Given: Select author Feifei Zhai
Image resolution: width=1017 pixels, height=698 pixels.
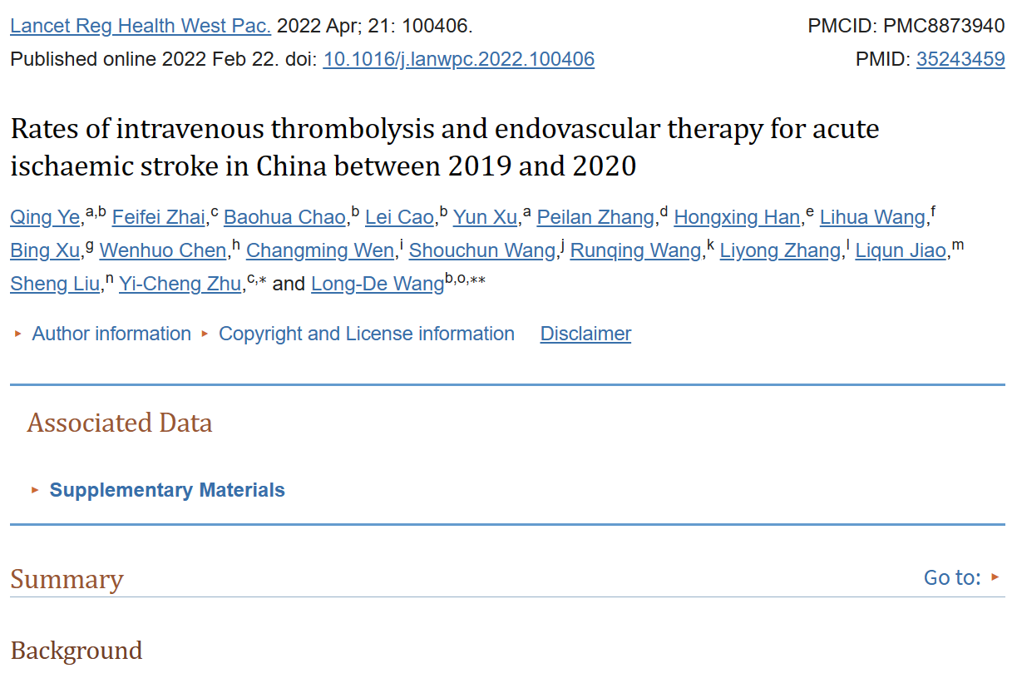Looking at the screenshot, I should [158, 217].
